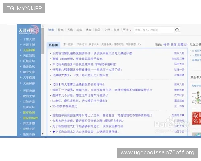
Task: Open 国际观察 in the frequent boards row
Action: (131, 44)
